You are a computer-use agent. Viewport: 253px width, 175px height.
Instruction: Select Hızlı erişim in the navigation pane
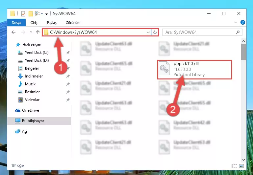point(32,45)
